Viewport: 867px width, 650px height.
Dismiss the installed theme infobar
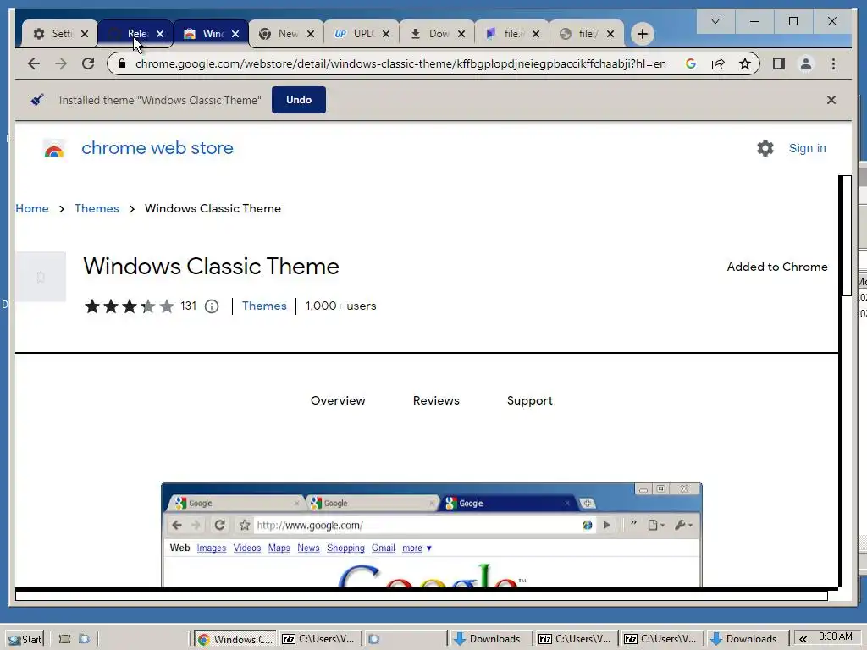pyautogui.click(x=831, y=100)
